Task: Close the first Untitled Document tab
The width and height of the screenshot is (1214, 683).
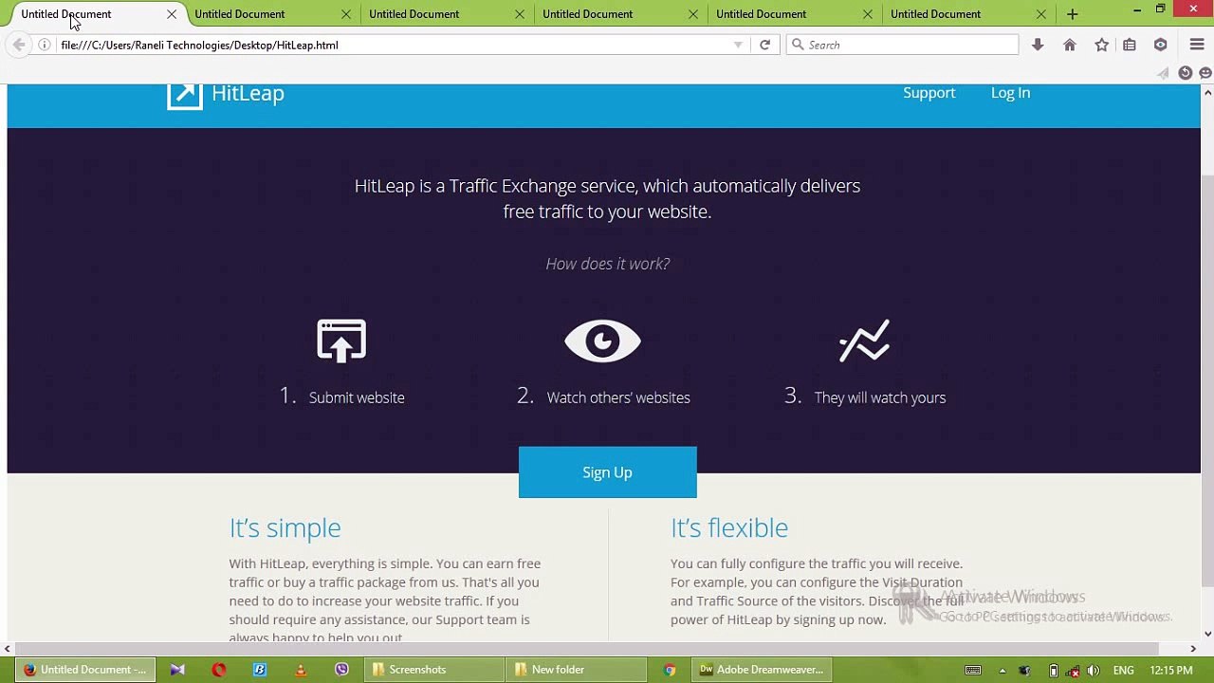Action: [172, 14]
